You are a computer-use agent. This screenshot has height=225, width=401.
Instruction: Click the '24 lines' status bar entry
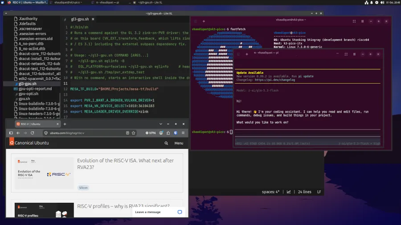pyautogui.click(x=305, y=192)
